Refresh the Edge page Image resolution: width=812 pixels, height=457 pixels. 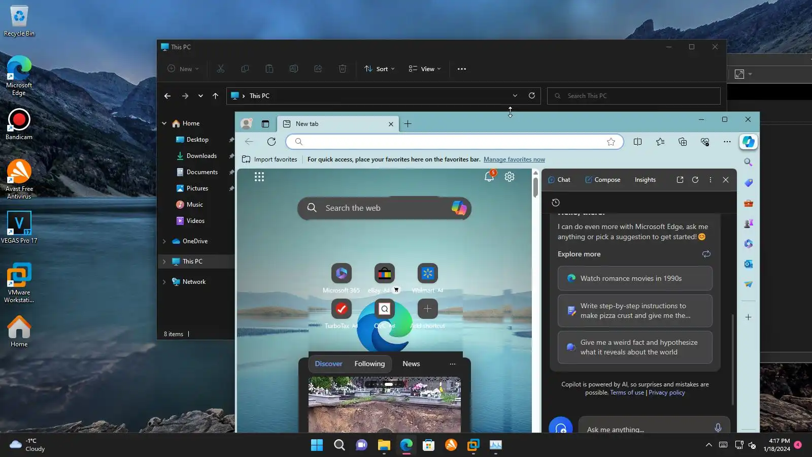click(272, 142)
